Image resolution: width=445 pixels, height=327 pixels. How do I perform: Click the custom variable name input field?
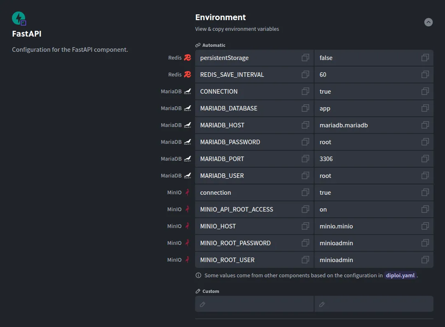(x=254, y=304)
